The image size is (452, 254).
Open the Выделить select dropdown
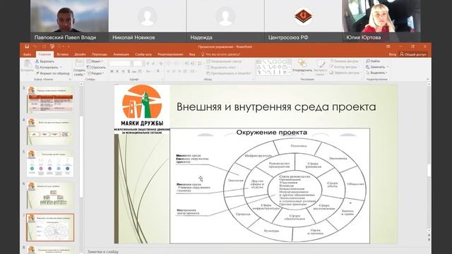376,73
